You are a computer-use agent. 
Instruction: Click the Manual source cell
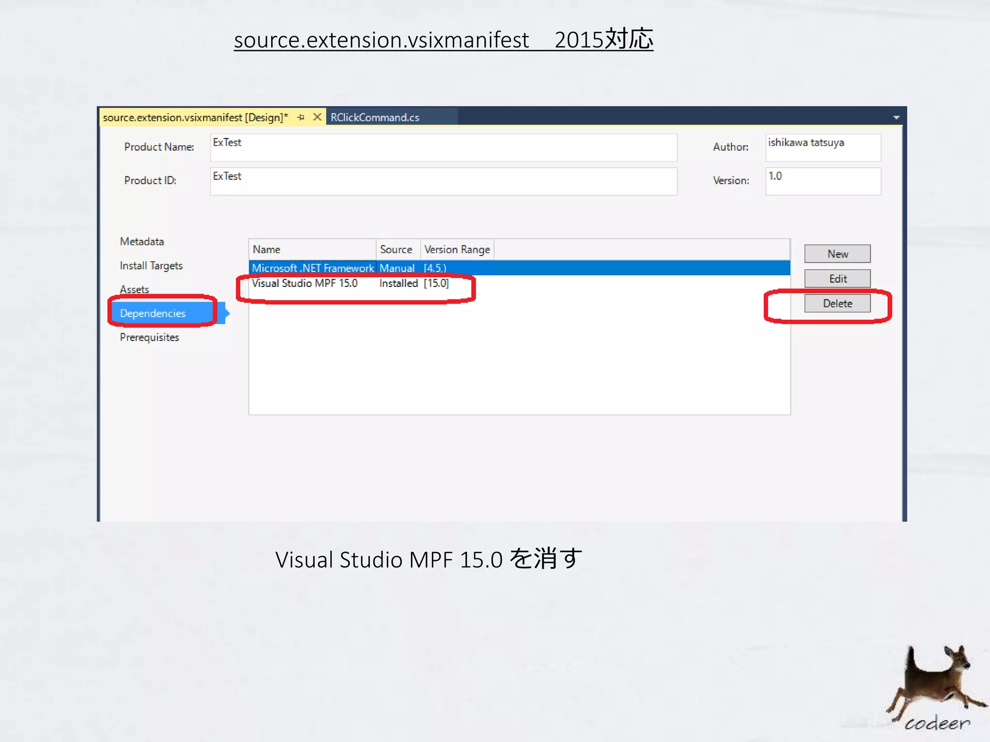click(x=397, y=268)
